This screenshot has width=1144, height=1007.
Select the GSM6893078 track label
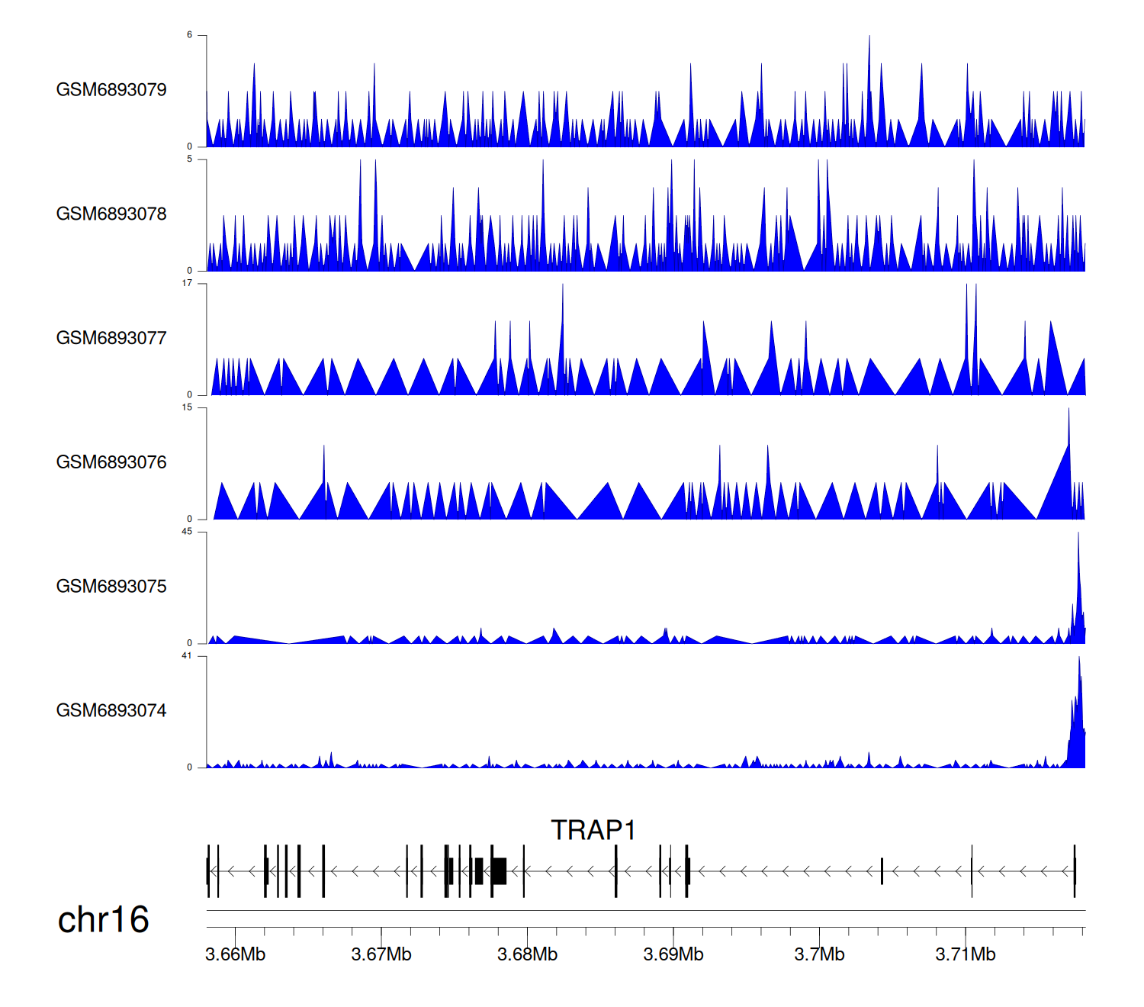(x=111, y=214)
